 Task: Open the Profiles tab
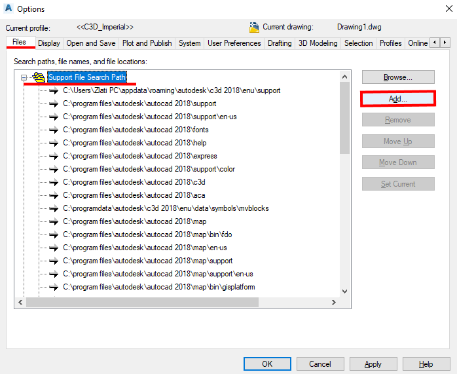pyautogui.click(x=391, y=43)
